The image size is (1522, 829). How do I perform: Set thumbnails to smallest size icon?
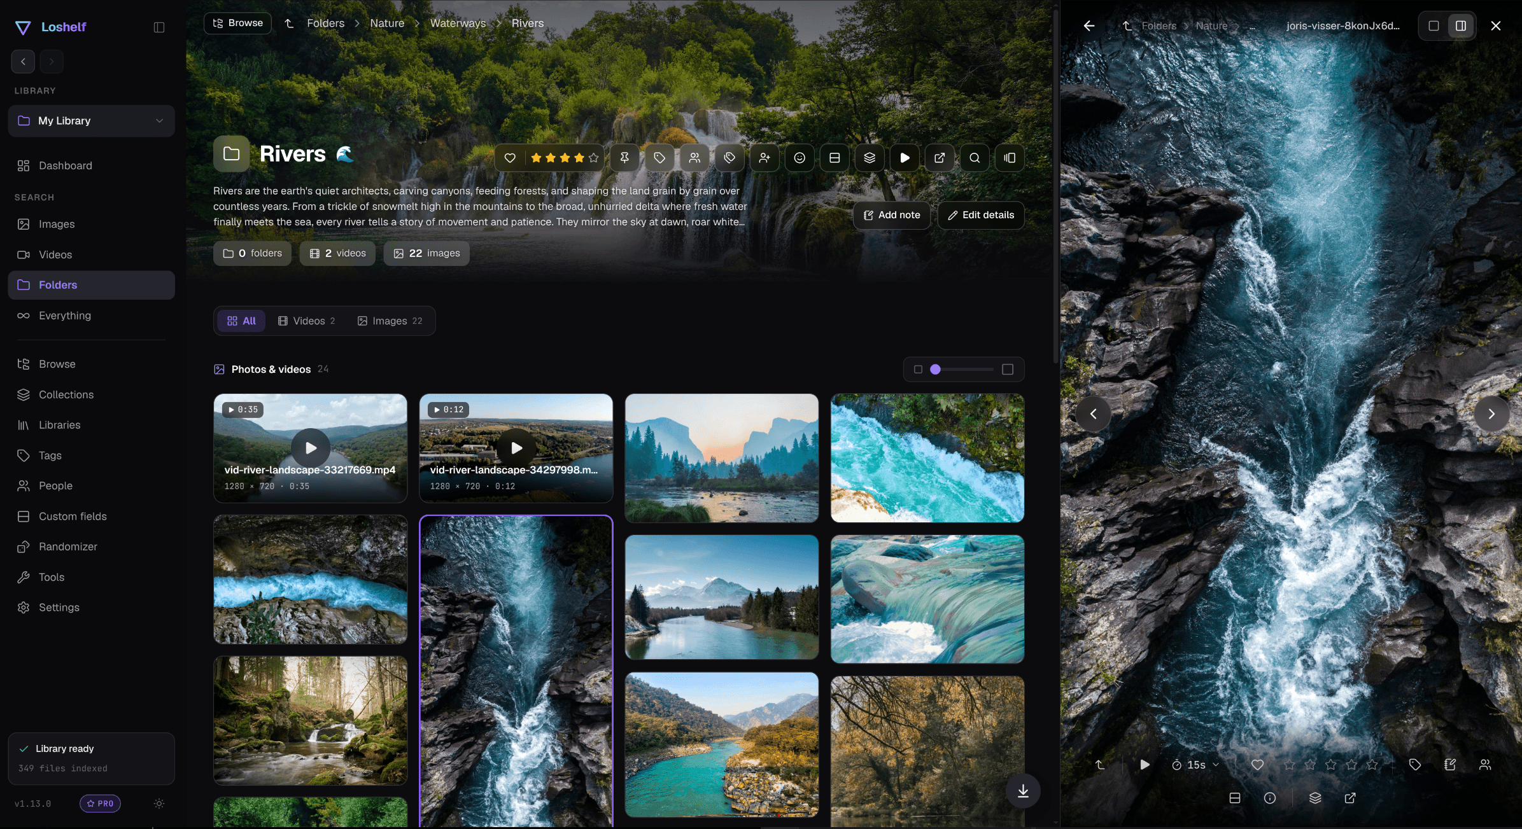[918, 370]
